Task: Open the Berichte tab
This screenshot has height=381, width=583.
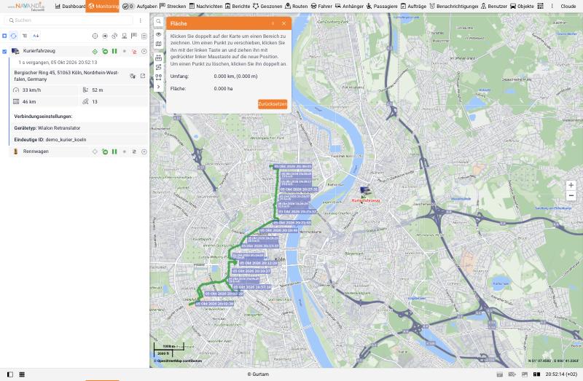Action: [x=238, y=7]
